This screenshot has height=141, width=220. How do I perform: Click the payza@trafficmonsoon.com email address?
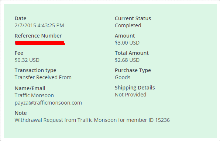pyautogui.click(x=48, y=103)
